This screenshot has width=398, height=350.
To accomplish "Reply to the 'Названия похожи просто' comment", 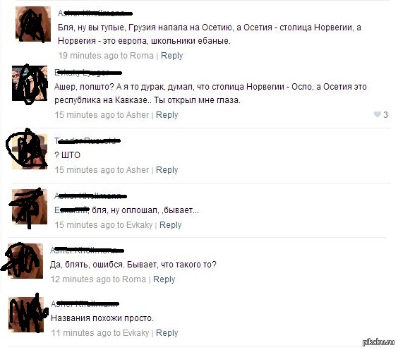I will click(x=167, y=333).
